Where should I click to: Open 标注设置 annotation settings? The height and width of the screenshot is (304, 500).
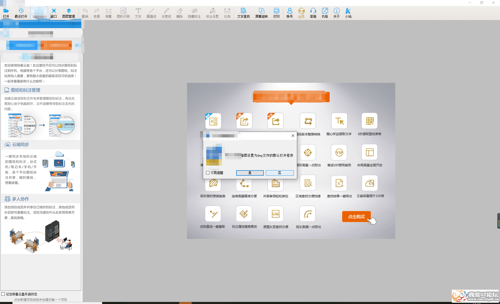coord(212,13)
